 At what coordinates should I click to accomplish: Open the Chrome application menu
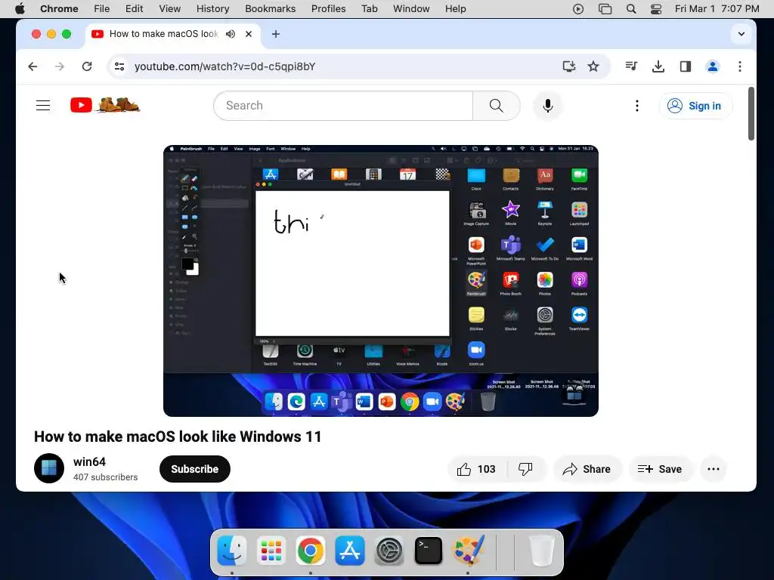pyautogui.click(x=59, y=9)
